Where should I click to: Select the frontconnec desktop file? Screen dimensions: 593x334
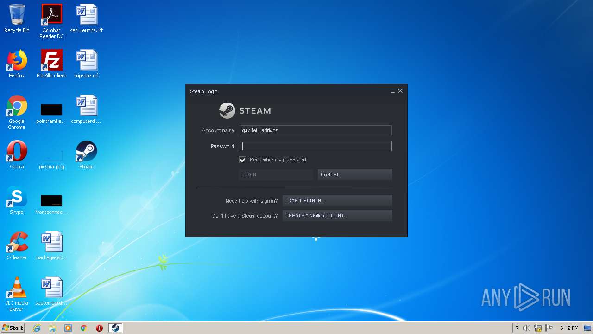click(51, 205)
